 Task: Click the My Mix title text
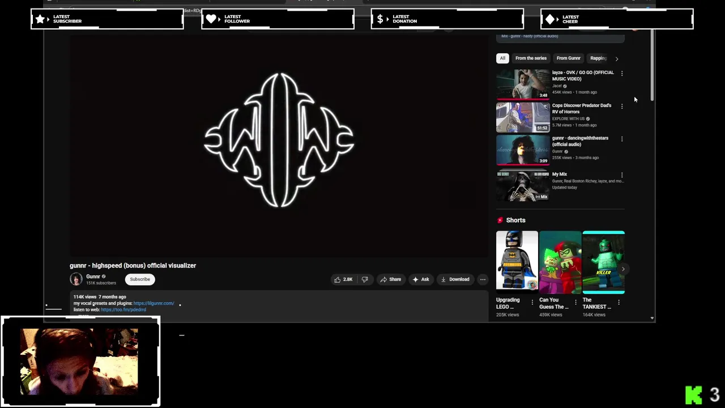pyautogui.click(x=560, y=174)
